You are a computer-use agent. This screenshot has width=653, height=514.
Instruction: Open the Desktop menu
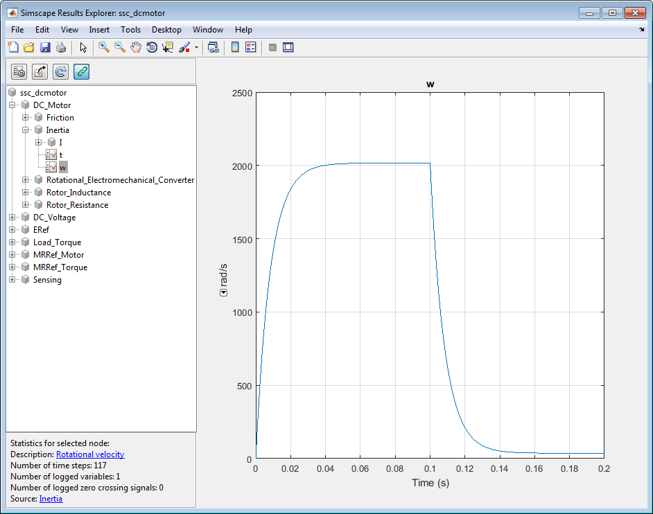pos(166,30)
